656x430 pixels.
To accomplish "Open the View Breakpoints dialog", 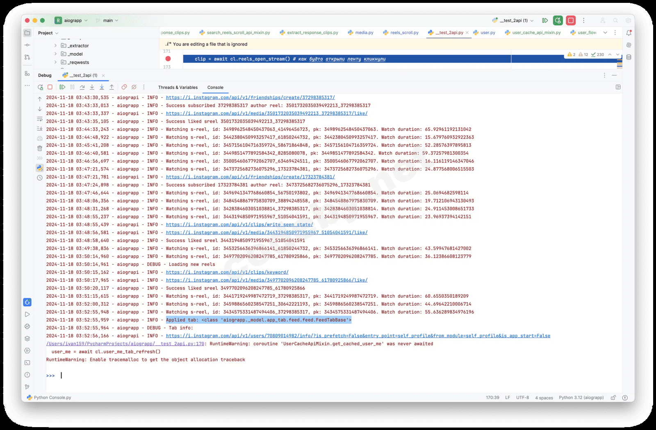I will [124, 87].
